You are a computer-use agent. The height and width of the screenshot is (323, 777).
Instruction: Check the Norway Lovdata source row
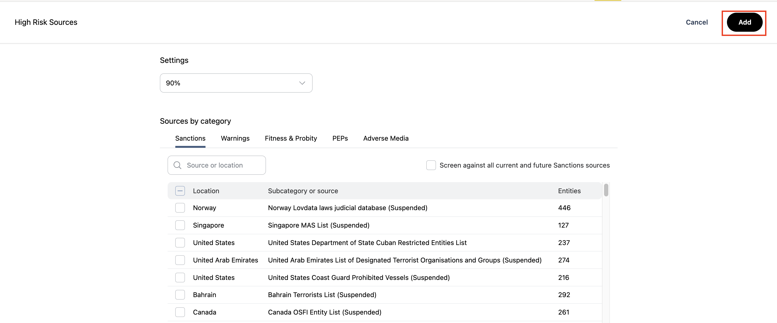pyautogui.click(x=180, y=208)
